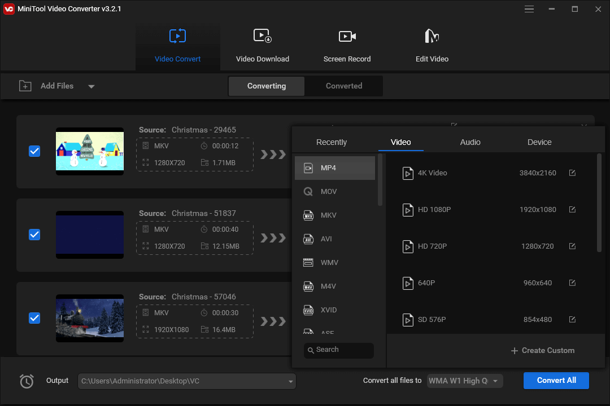Open the Video Convert icon

coord(177,36)
